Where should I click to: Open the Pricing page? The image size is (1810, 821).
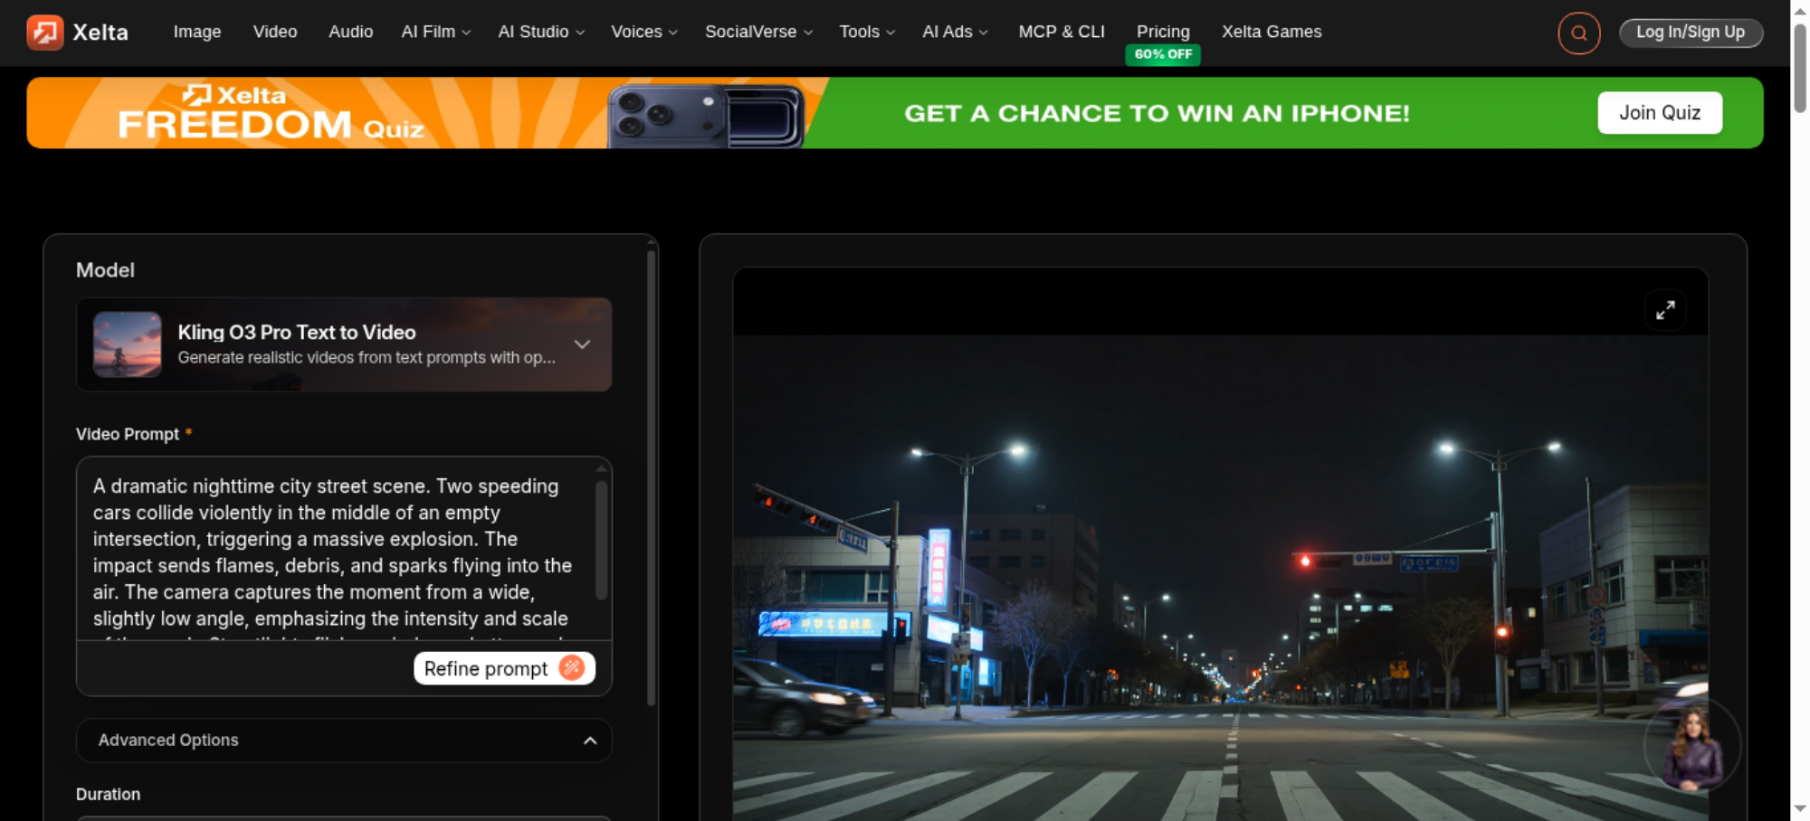(x=1163, y=32)
